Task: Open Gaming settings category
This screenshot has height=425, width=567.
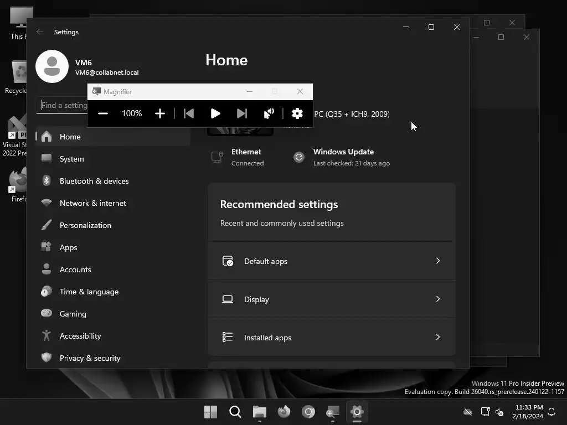Action: click(113, 314)
